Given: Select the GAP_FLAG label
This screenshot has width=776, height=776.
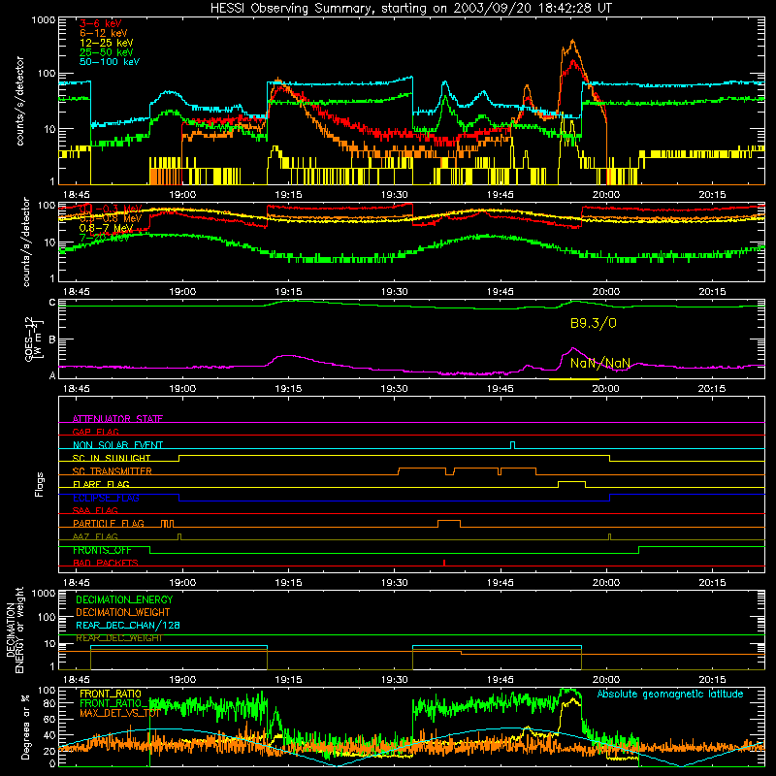Looking at the screenshot, I should 95,432.
